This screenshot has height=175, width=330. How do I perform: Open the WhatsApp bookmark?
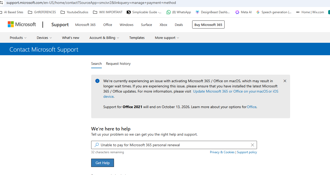tap(179, 12)
